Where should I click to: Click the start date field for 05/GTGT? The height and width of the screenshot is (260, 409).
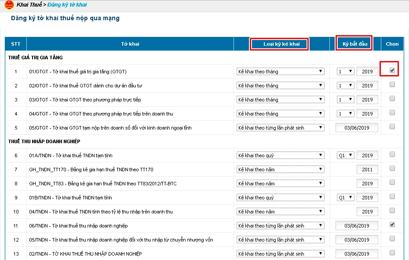tap(357, 128)
